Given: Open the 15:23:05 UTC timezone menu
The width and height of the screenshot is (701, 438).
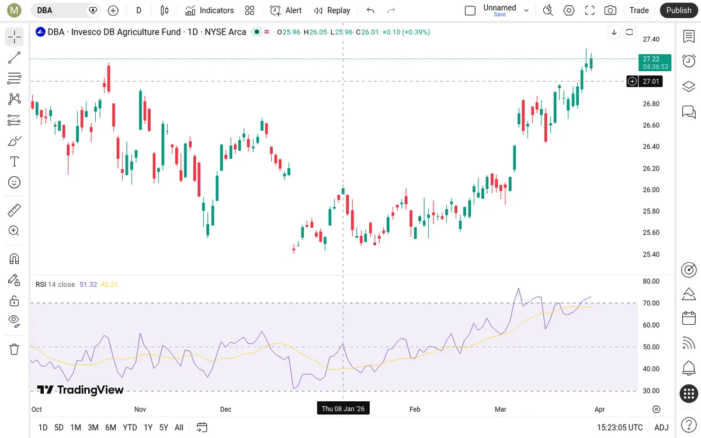Looking at the screenshot, I should point(619,427).
